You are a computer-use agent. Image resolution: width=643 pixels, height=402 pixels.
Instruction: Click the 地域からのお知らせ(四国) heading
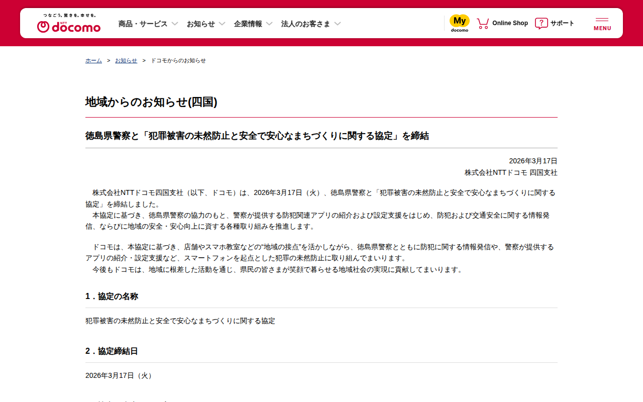151,102
